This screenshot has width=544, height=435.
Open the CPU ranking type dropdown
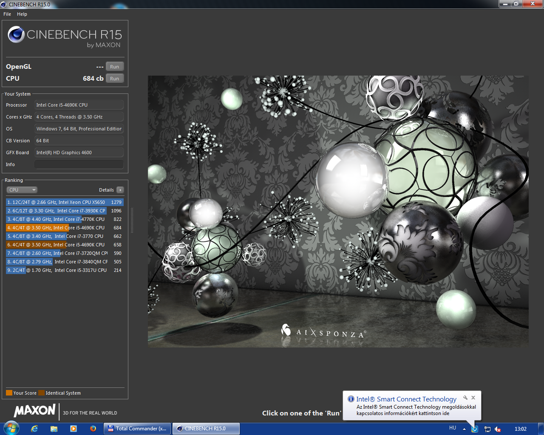22,190
